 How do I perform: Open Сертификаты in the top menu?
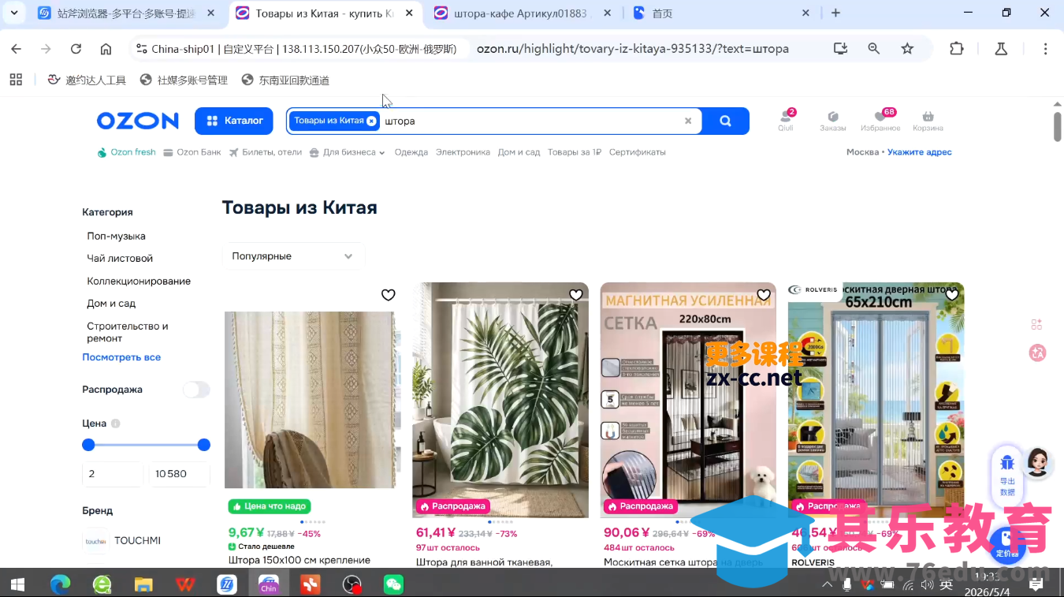(638, 152)
